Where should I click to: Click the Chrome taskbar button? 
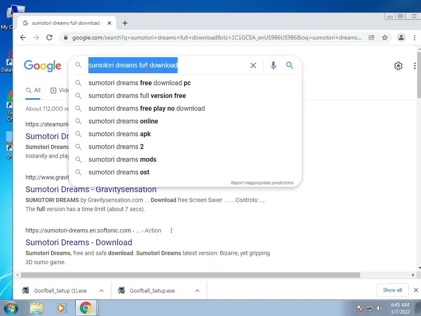click(86, 308)
